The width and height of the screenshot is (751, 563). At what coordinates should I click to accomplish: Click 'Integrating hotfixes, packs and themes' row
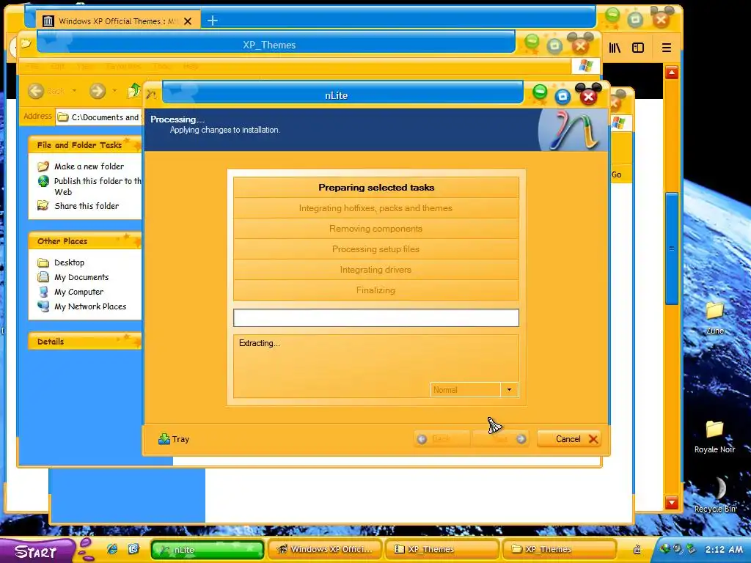tap(376, 208)
